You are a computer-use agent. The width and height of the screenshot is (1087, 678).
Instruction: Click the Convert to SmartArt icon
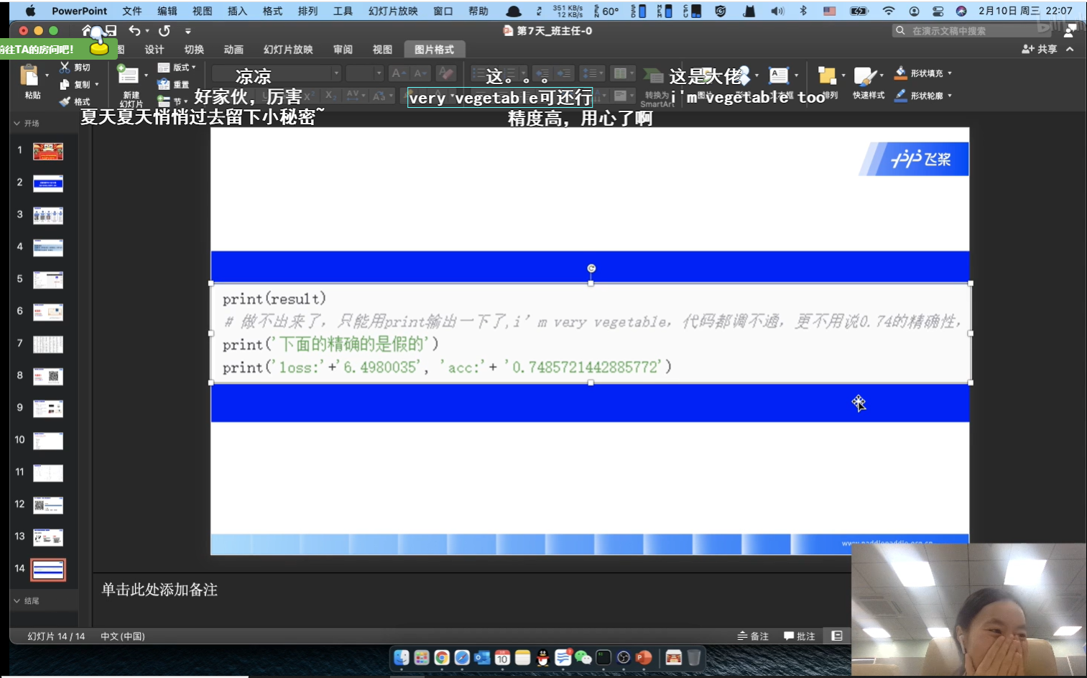pos(652,74)
